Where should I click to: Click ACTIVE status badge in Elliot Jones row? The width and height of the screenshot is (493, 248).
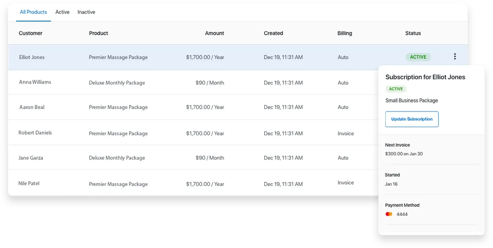click(x=418, y=57)
